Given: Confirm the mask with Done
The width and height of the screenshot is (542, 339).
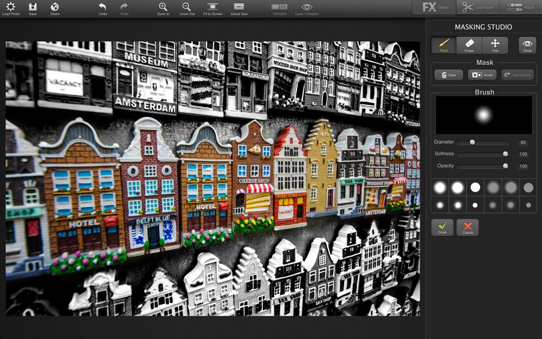Looking at the screenshot, I should [x=442, y=228].
